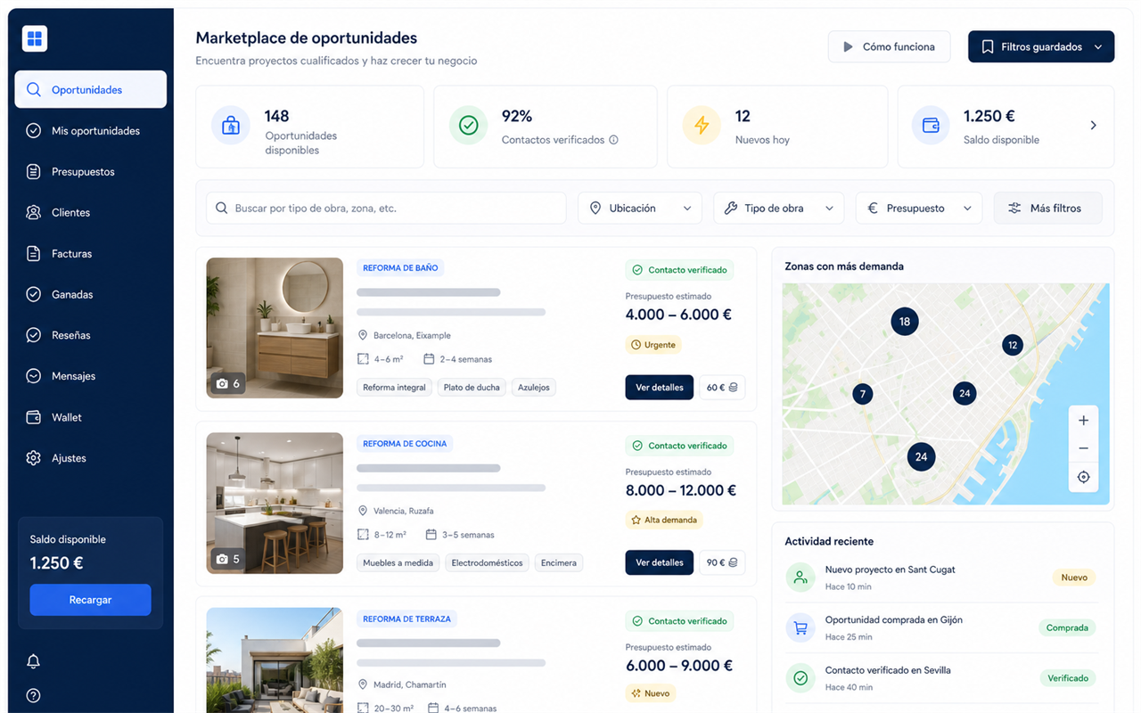This screenshot has height=713, width=1141.
Task: Expand Saldo disponible card arrow
Action: (1094, 126)
